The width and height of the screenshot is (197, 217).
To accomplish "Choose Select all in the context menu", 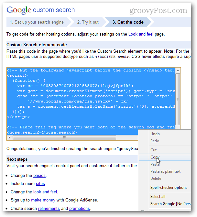I will click(158, 197).
